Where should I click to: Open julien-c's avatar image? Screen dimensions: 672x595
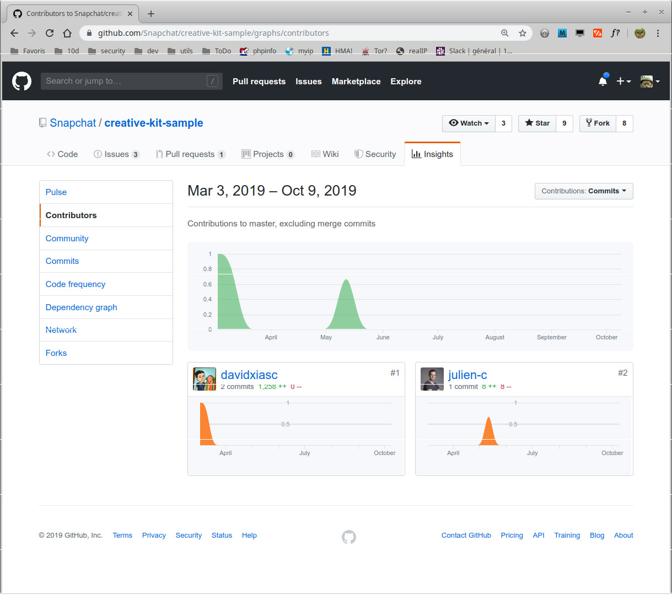point(432,379)
